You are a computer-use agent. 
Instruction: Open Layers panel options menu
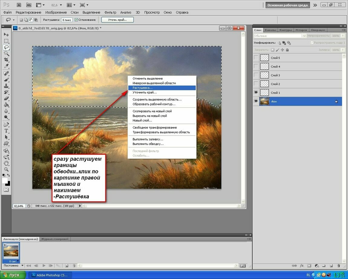pos(344,30)
